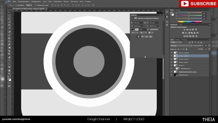
Task: Open the collapsed Paragraph panel icon
Action: point(167,25)
